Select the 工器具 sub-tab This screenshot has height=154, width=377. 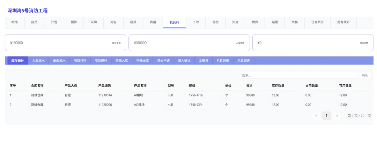(204, 61)
